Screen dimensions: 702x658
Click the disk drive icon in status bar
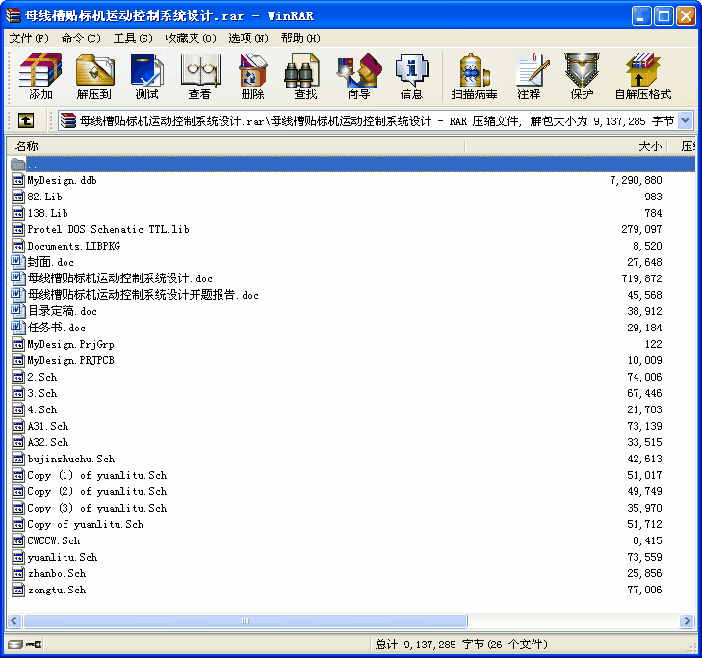[14, 645]
